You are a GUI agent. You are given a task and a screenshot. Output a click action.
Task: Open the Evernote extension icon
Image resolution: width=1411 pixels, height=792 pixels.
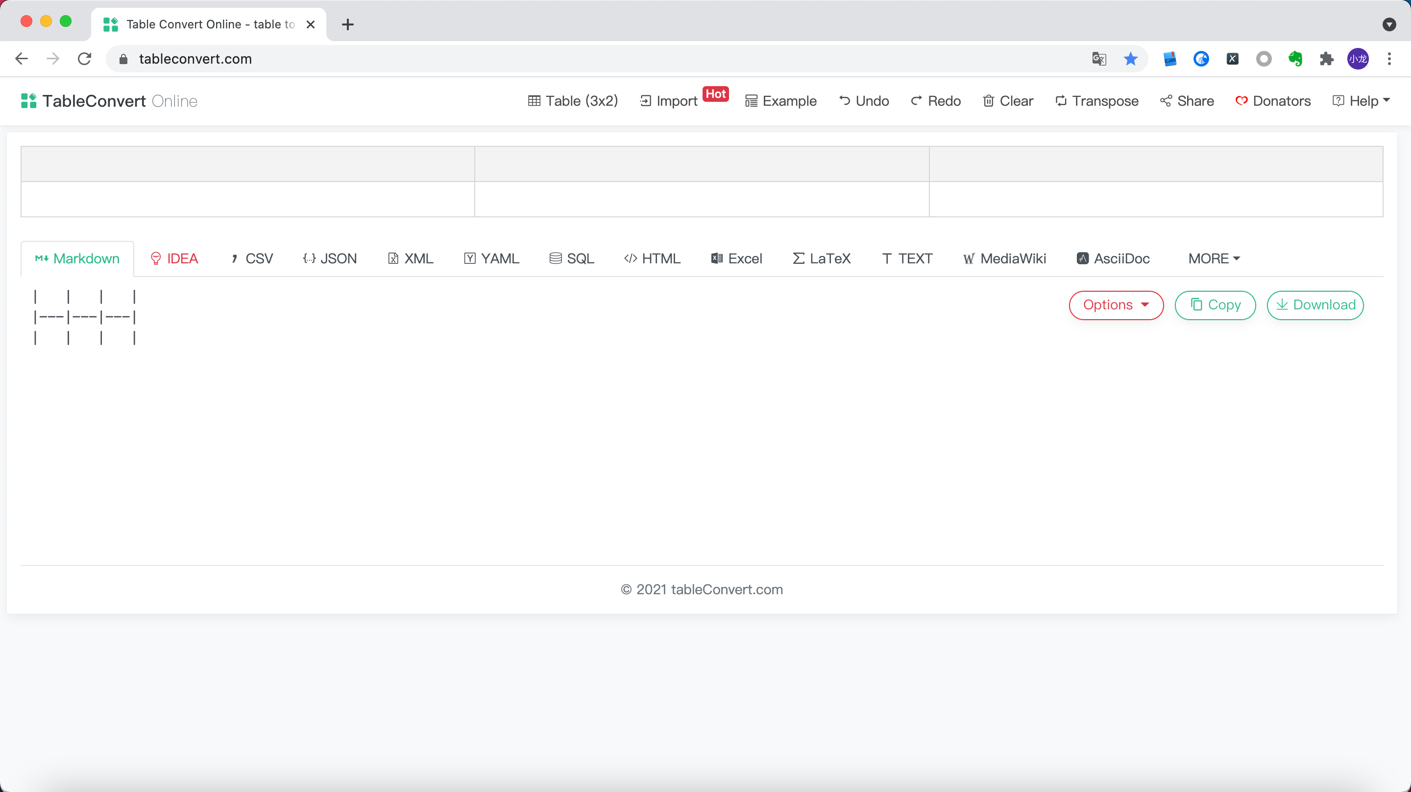click(x=1295, y=59)
